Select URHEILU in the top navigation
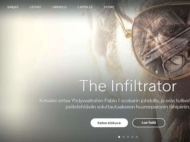 [x=59, y=7]
